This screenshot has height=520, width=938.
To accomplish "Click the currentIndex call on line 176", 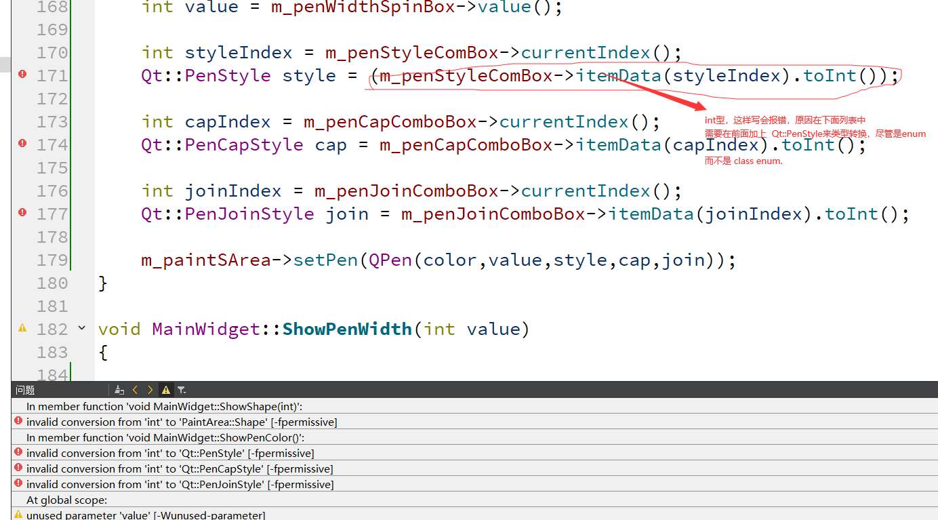I will [586, 191].
